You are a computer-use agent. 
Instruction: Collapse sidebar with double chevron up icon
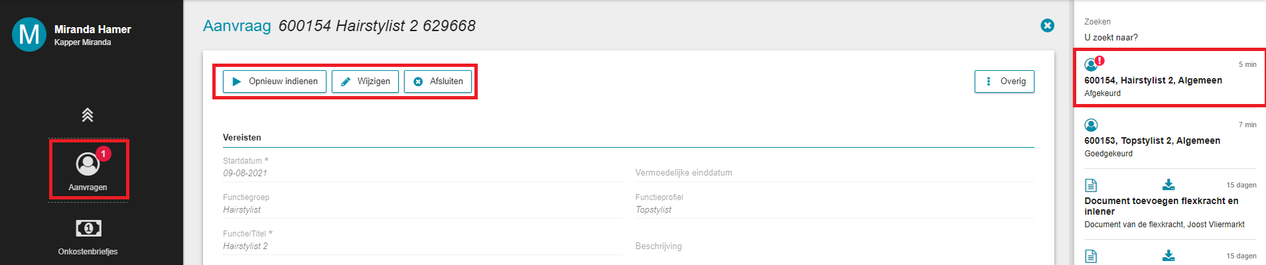[x=88, y=115]
